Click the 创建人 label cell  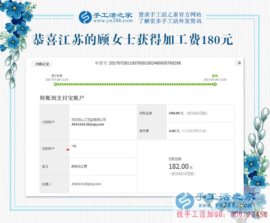click(54, 184)
